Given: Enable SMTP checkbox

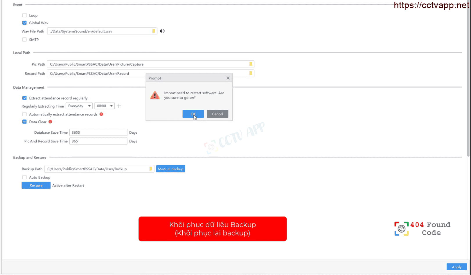Looking at the screenshot, I should click(x=24, y=40).
